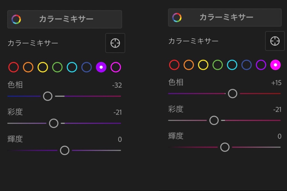Collapse the left カラーミキサー header bar

(x=65, y=19)
